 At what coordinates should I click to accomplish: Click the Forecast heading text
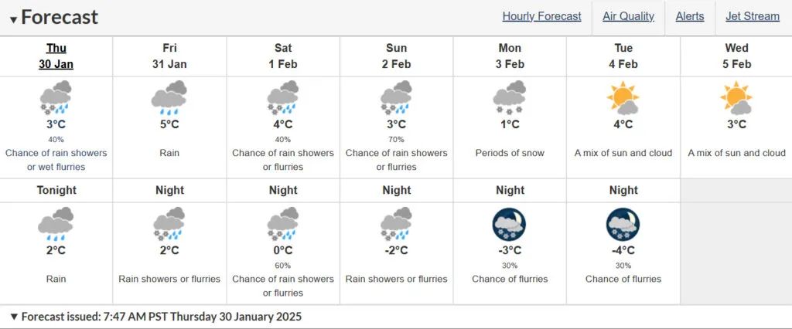[60, 18]
